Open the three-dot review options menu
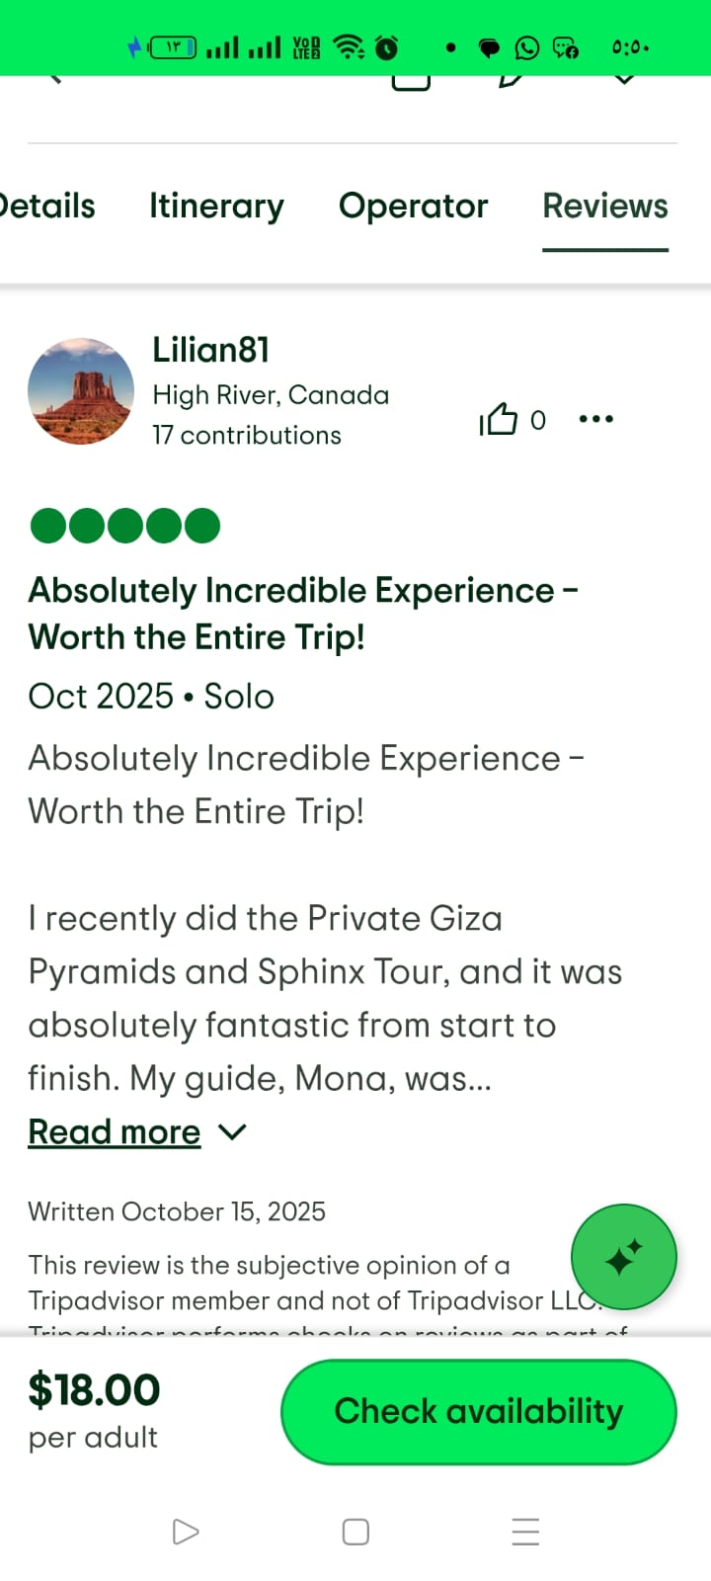This screenshot has height=1581, width=711. [x=595, y=419]
